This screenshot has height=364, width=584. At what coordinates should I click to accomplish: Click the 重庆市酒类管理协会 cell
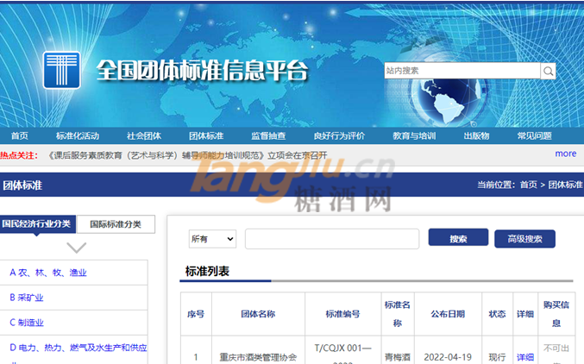tap(258, 357)
